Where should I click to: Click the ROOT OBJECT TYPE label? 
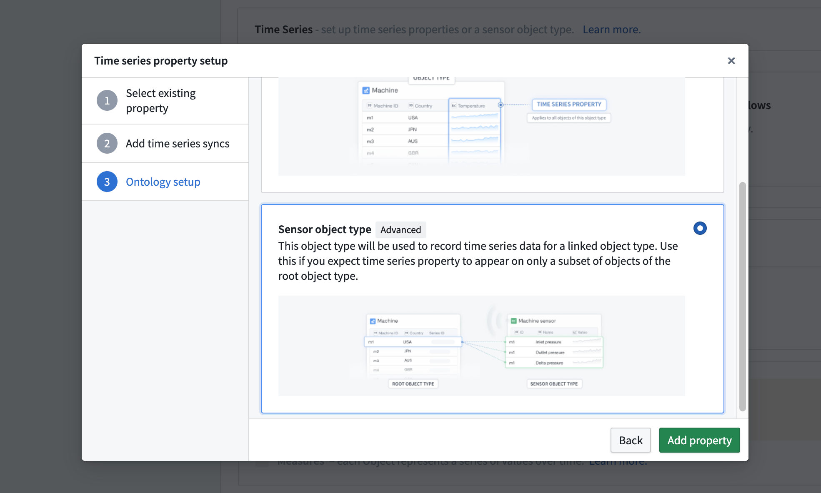413,384
